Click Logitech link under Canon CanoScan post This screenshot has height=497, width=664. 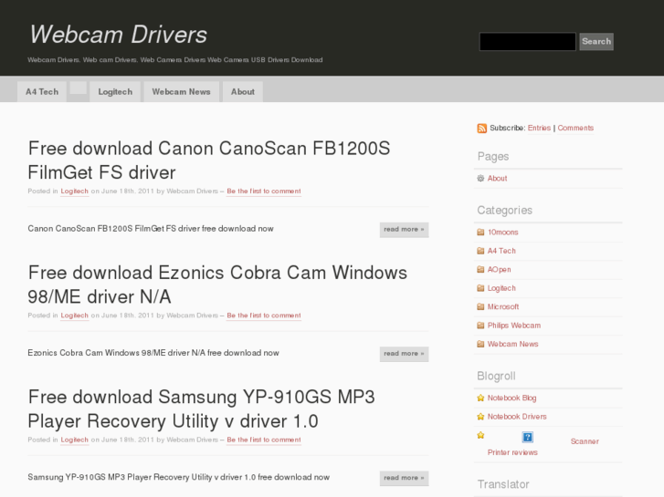[75, 192]
